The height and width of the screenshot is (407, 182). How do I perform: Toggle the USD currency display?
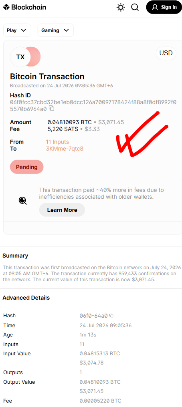pos(166,53)
